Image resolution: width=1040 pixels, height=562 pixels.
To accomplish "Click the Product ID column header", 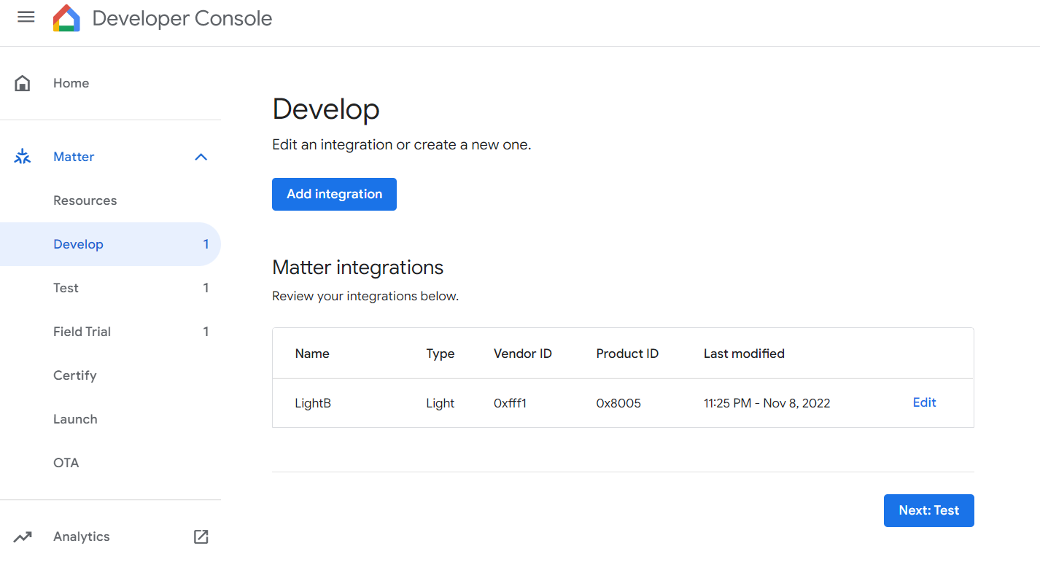I will pos(627,354).
